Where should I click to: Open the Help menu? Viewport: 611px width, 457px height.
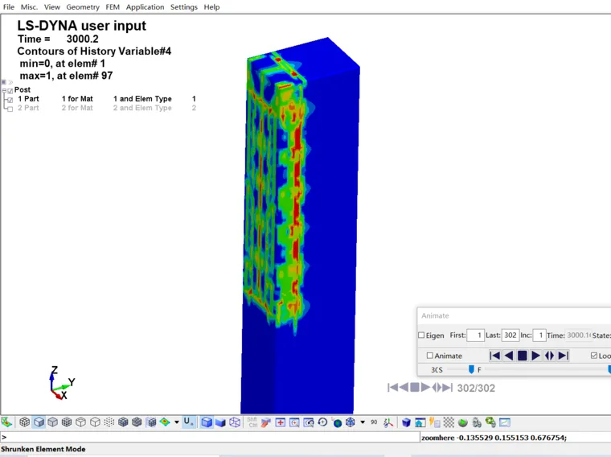211,7
